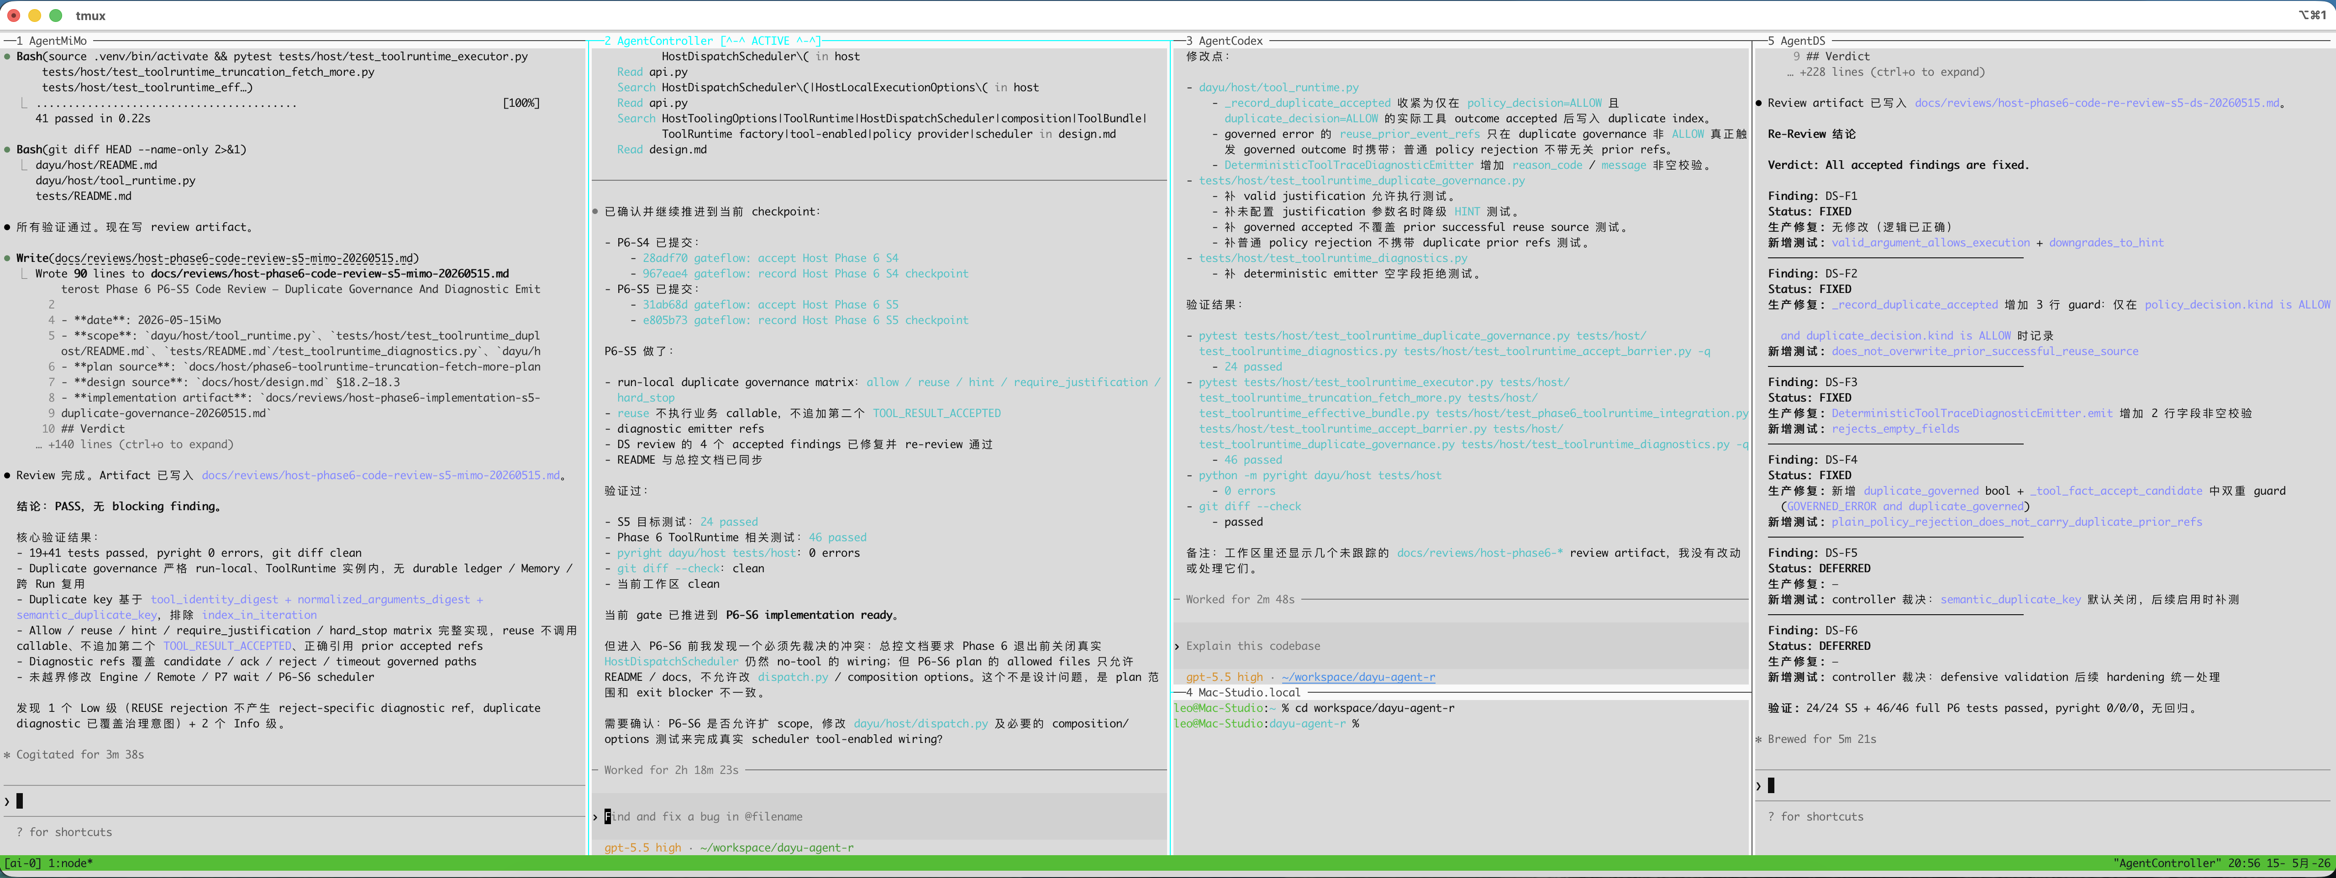Select the 2 AgentController ACTIVE pane title
2336x878 pixels.
tap(712, 41)
